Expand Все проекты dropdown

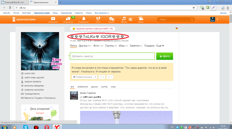click(x=102, y=13)
